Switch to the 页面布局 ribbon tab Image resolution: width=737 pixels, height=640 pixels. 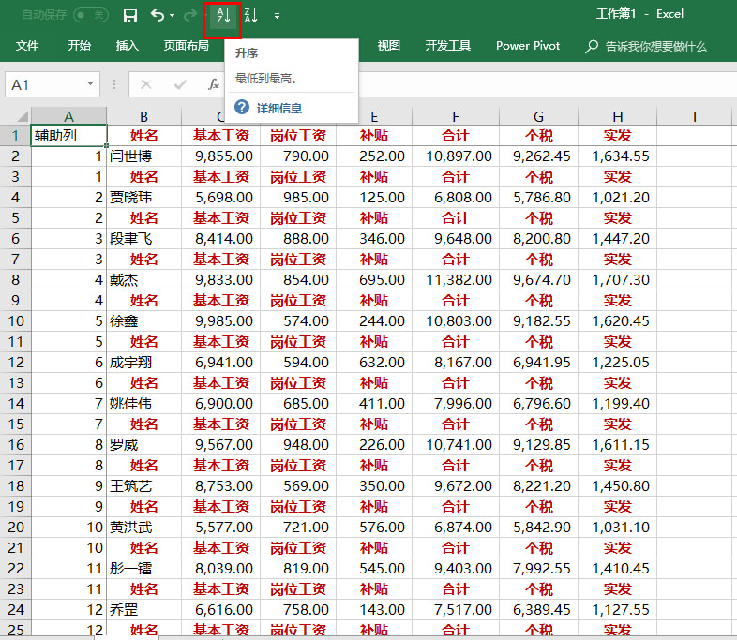click(x=187, y=46)
